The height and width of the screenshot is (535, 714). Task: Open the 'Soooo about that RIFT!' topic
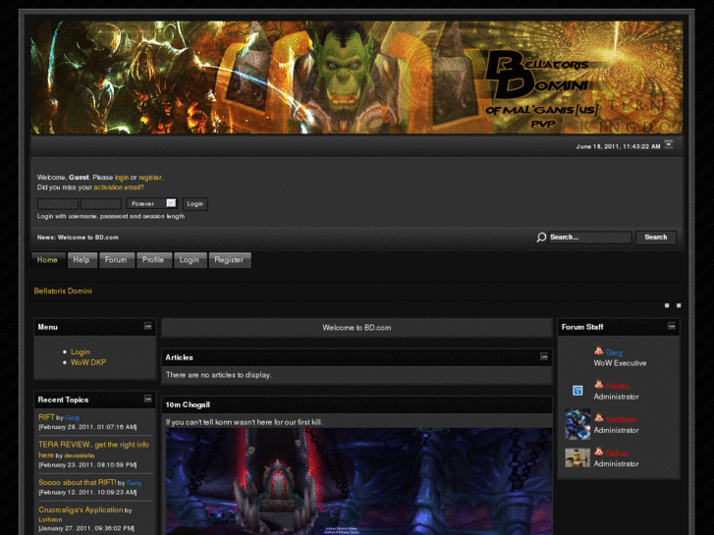(77, 482)
